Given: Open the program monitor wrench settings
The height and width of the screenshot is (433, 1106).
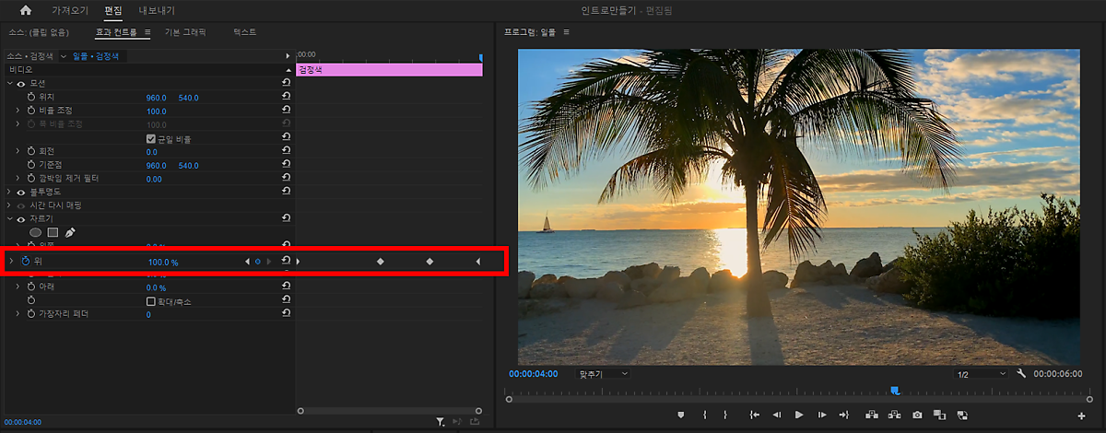Looking at the screenshot, I should coord(1021,374).
